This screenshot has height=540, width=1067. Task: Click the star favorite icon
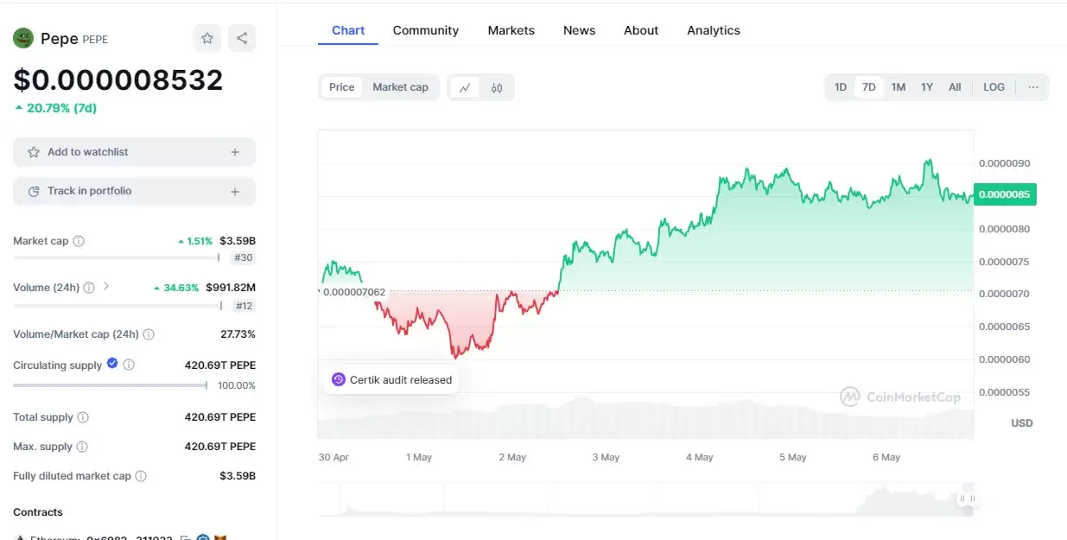[x=207, y=38]
